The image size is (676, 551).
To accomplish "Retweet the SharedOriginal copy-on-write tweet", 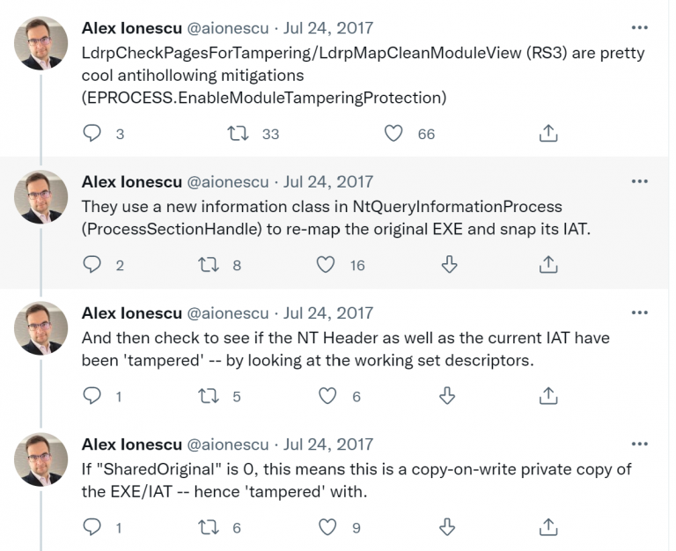I will coord(208,526).
